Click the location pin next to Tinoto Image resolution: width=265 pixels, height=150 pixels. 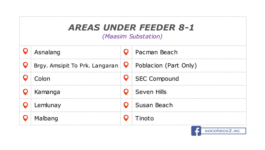pyautogui.click(x=126, y=118)
